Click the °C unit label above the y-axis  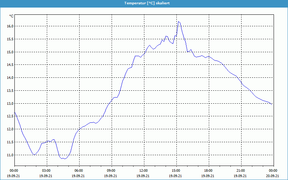[x=11, y=16]
